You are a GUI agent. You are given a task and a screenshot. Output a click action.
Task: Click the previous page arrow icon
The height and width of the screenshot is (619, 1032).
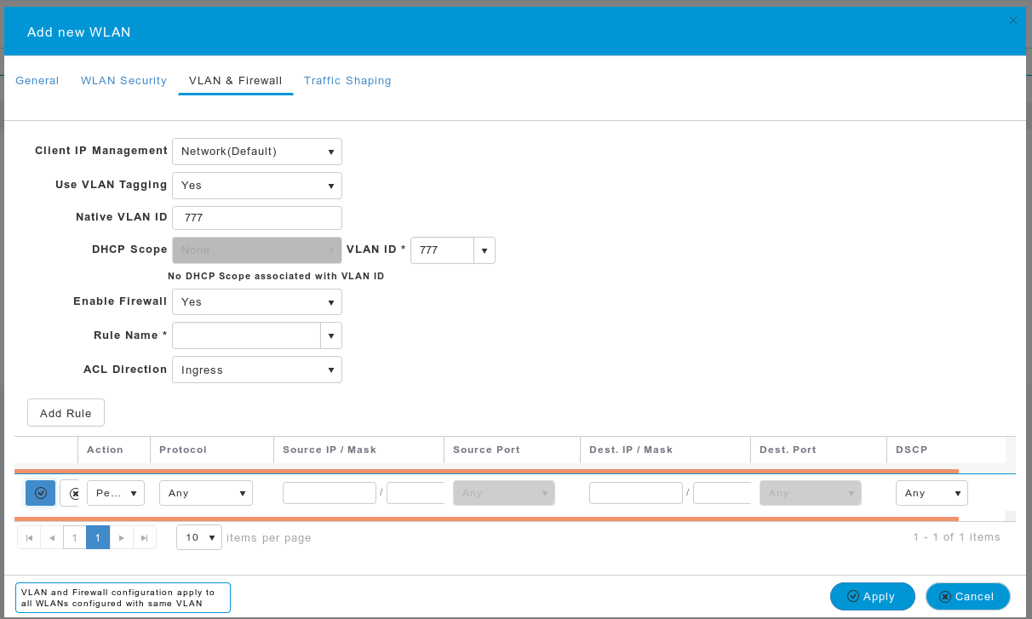point(51,537)
